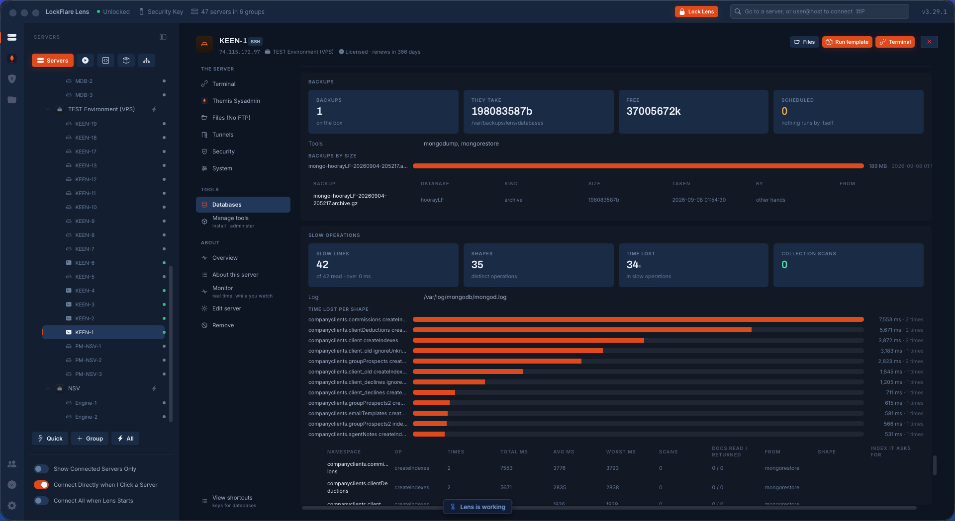Open the Overview page
This screenshot has height=521, width=955.
click(243, 258)
